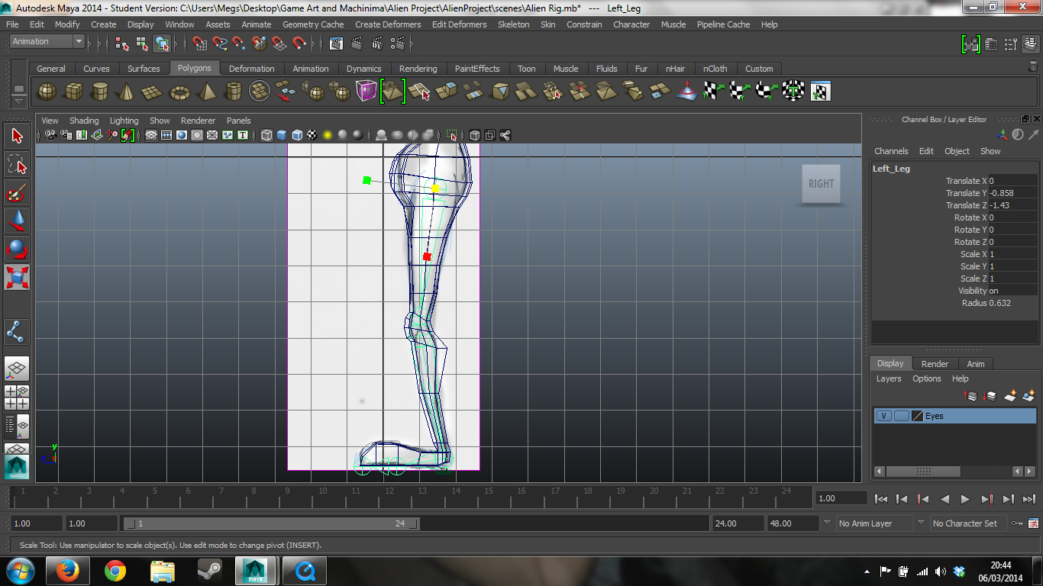The height and width of the screenshot is (586, 1043).
Task: Open the Skeleton menu
Action: pyautogui.click(x=513, y=24)
